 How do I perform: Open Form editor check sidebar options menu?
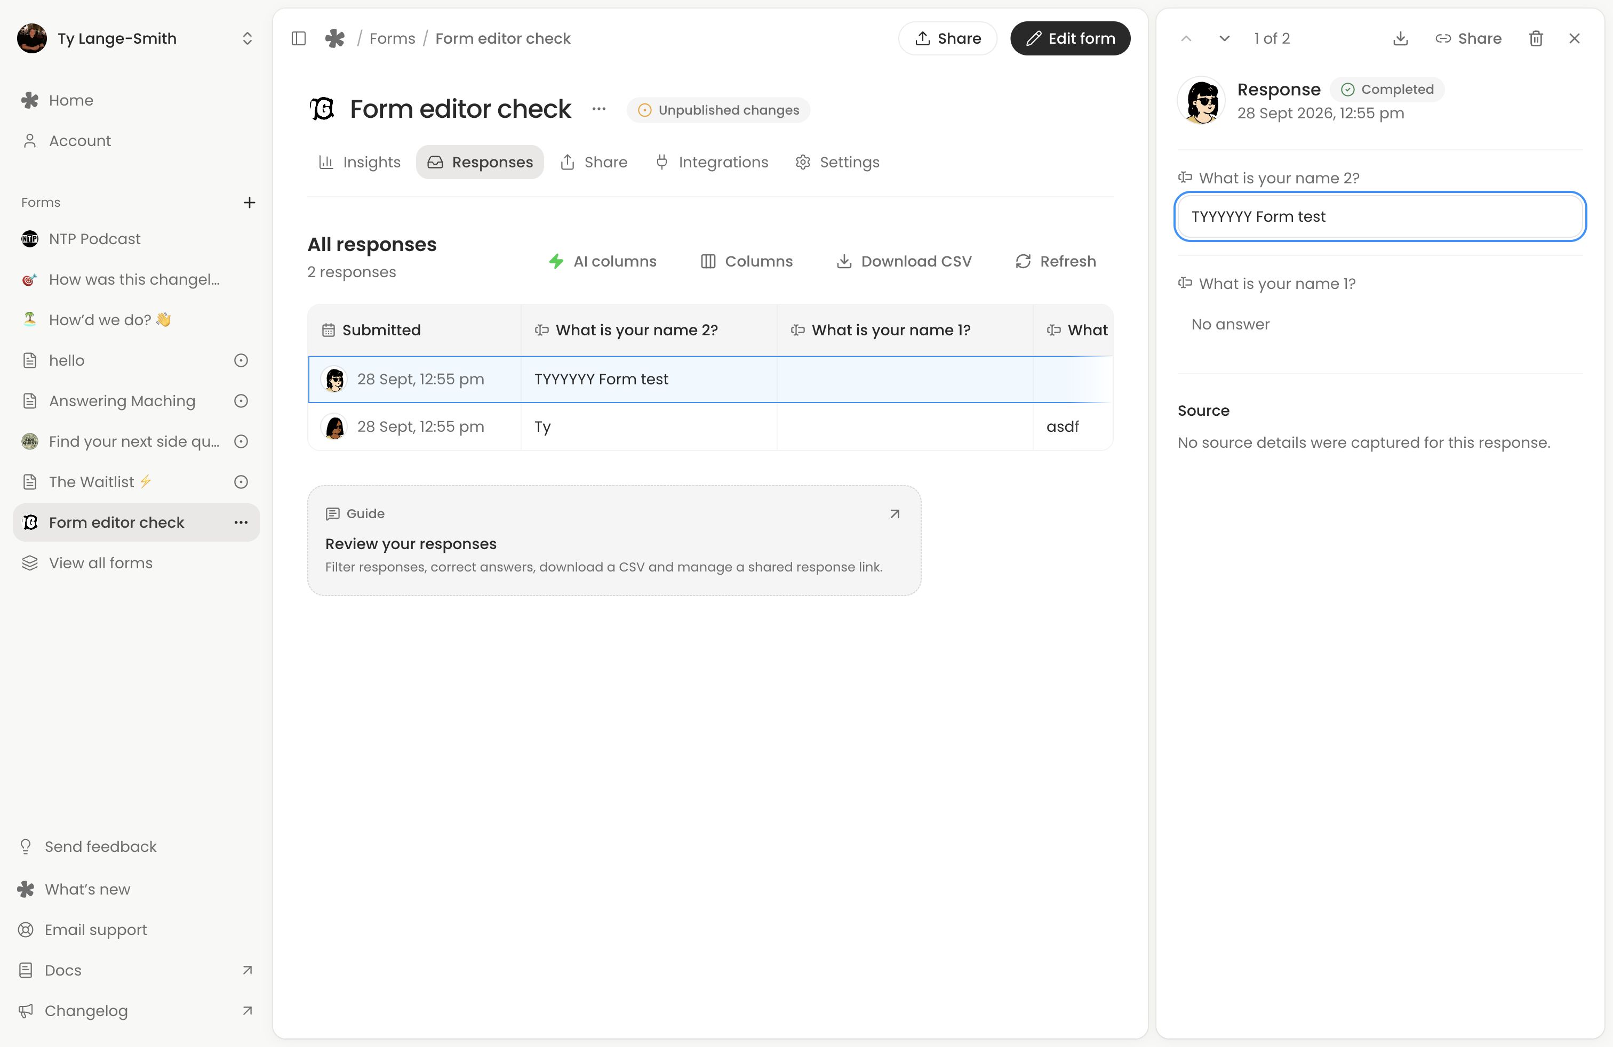(241, 522)
